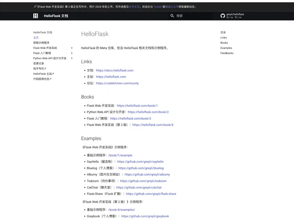Click HelloFlask 文档 site title in header

click(56, 16)
